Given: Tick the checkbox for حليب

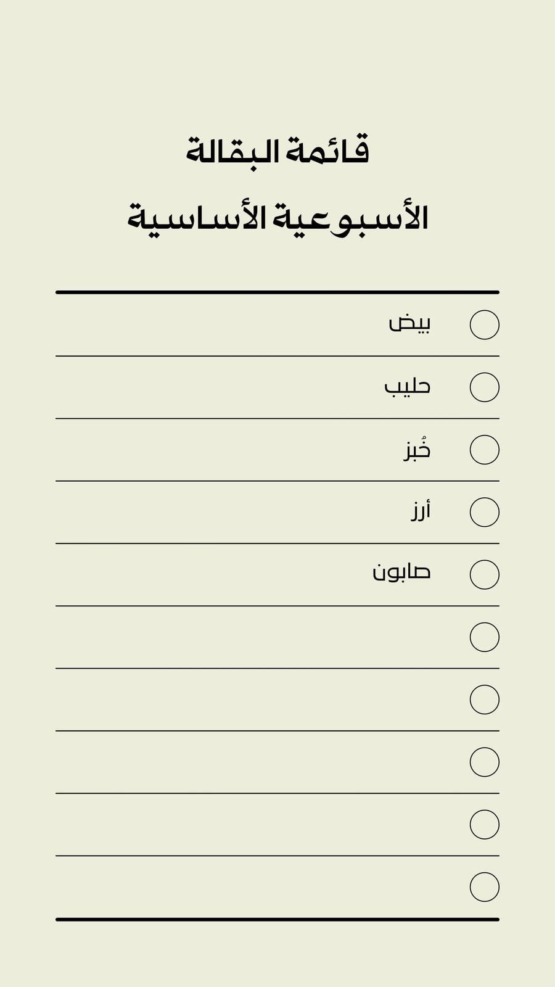Looking at the screenshot, I should 484,387.
